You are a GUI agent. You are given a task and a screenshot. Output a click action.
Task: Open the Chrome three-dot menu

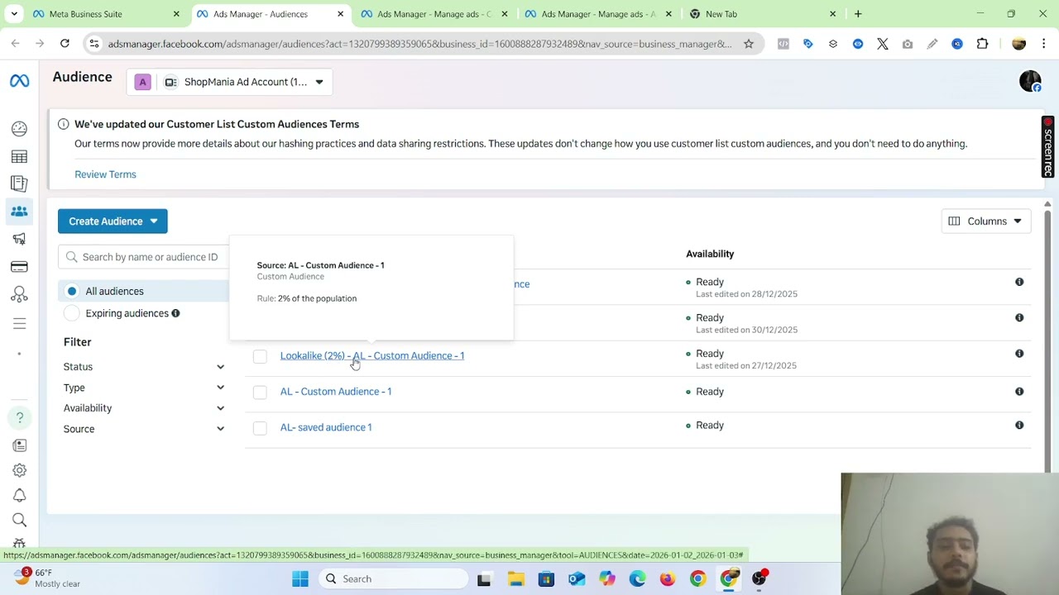click(1044, 44)
